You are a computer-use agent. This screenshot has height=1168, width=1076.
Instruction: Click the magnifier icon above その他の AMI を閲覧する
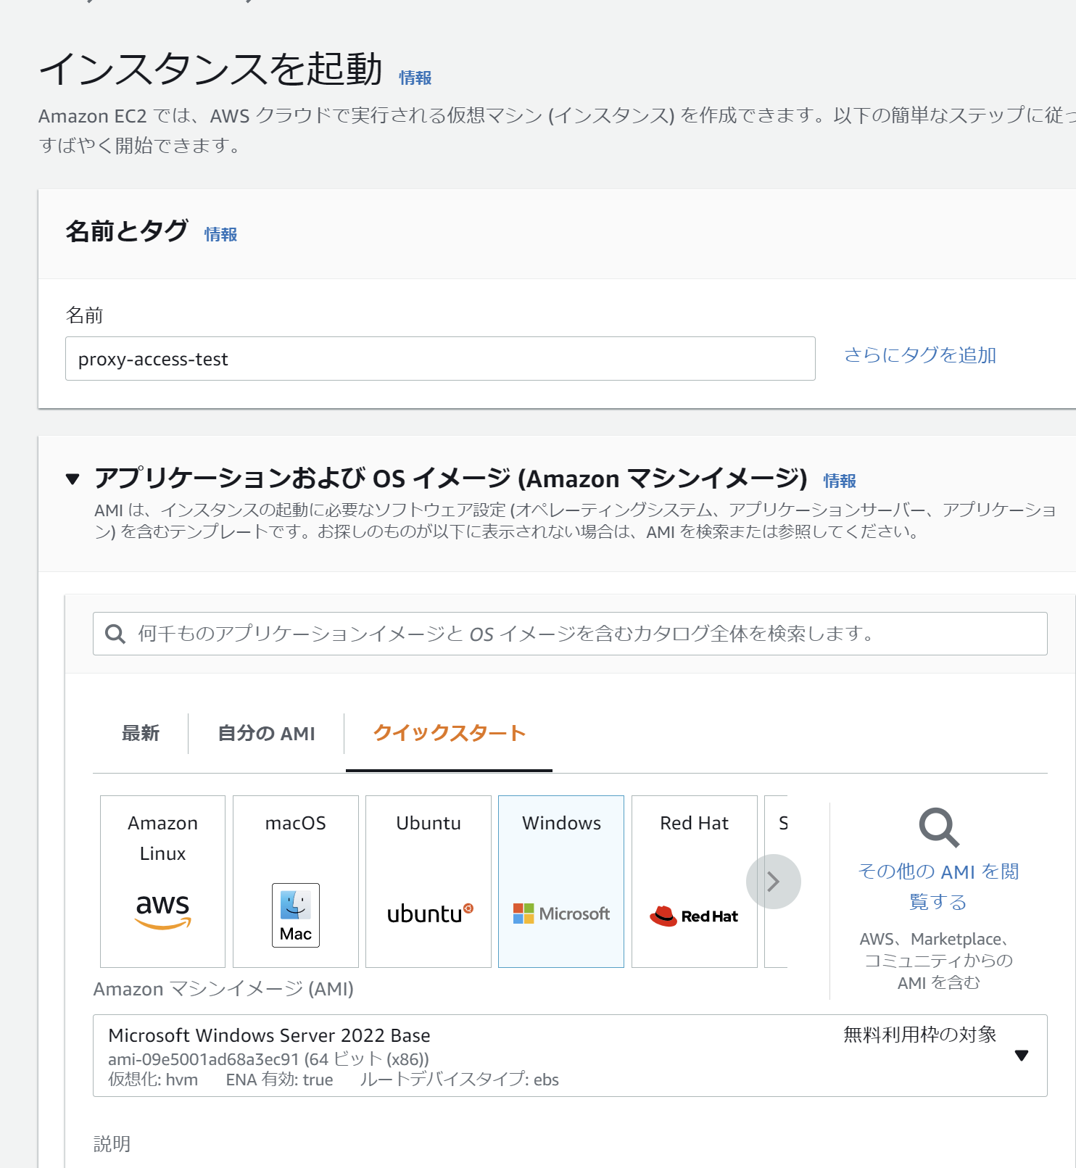pos(939,827)
